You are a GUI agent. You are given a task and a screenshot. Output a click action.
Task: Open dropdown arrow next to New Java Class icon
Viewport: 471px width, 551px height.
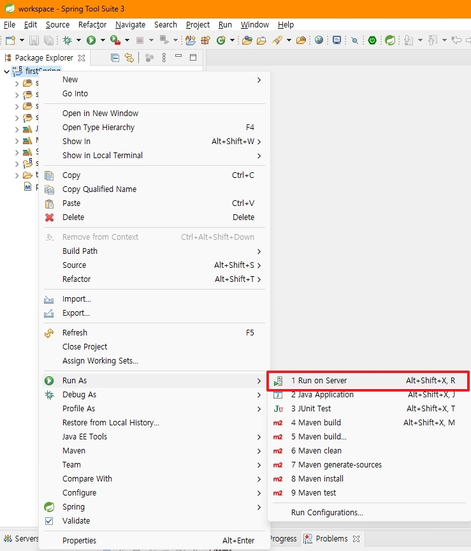pos(232,40)
